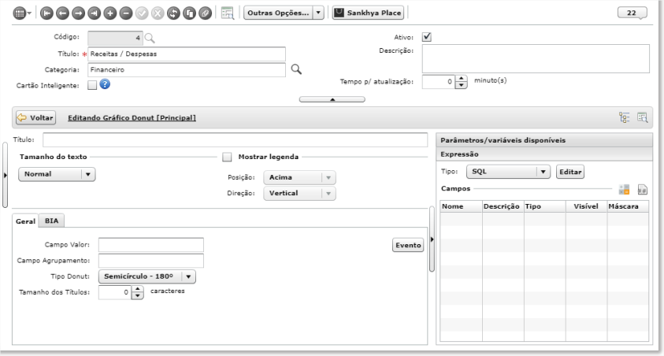Select the Expressão section header
The image size is (664, 356).
pos(544,154)
